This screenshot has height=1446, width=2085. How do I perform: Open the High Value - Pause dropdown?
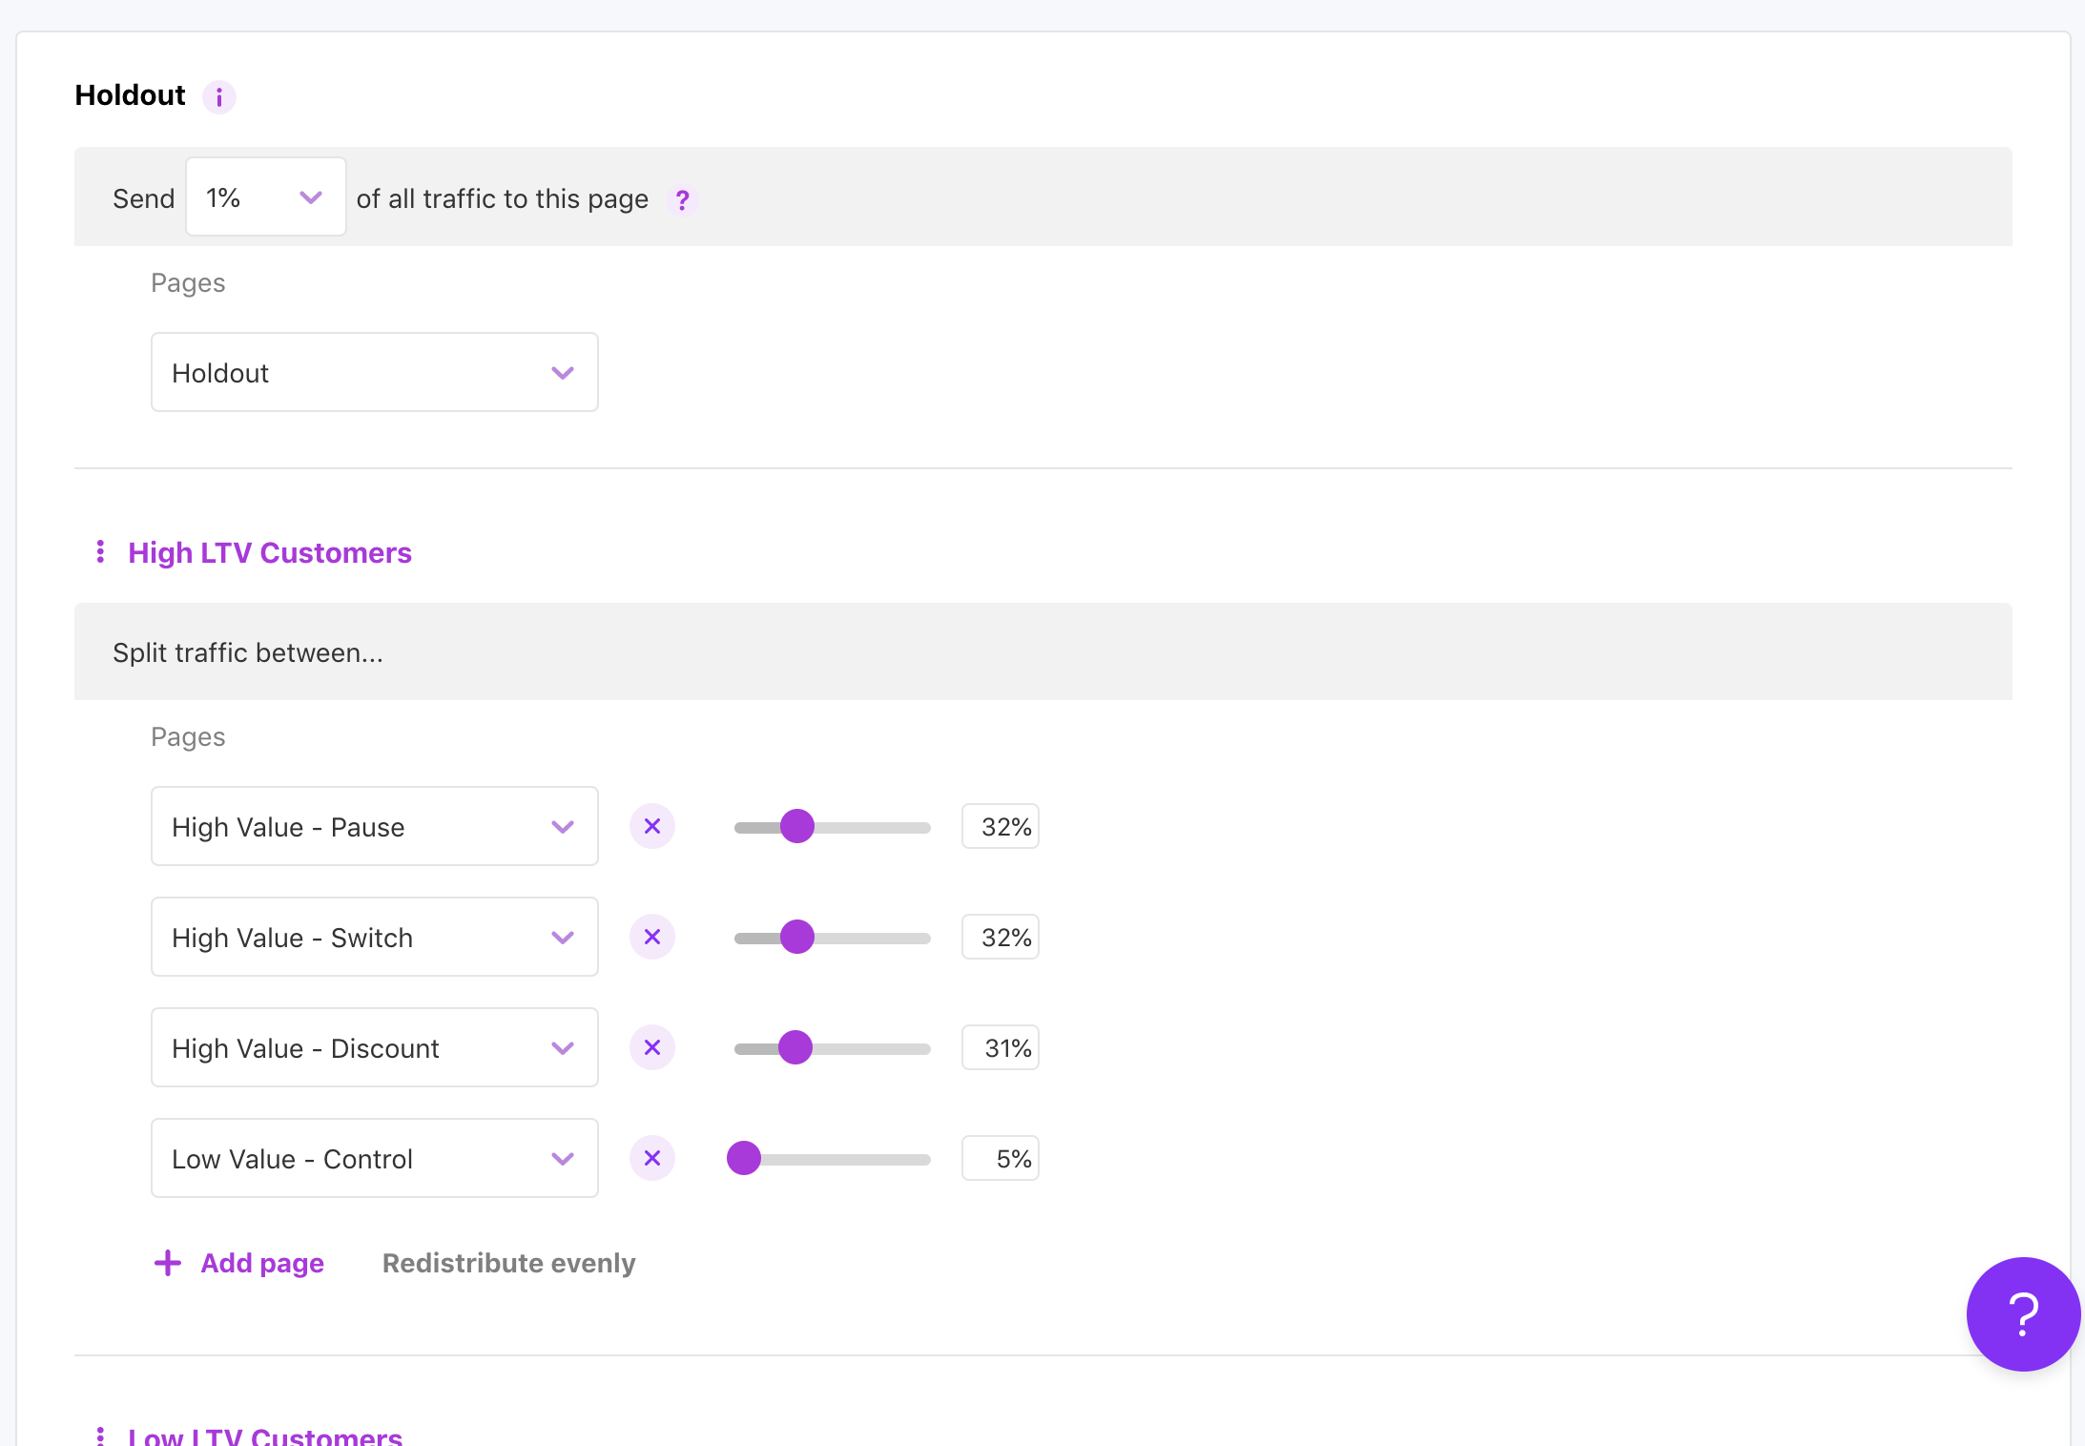pyautogui.click(x=374, y=827)
